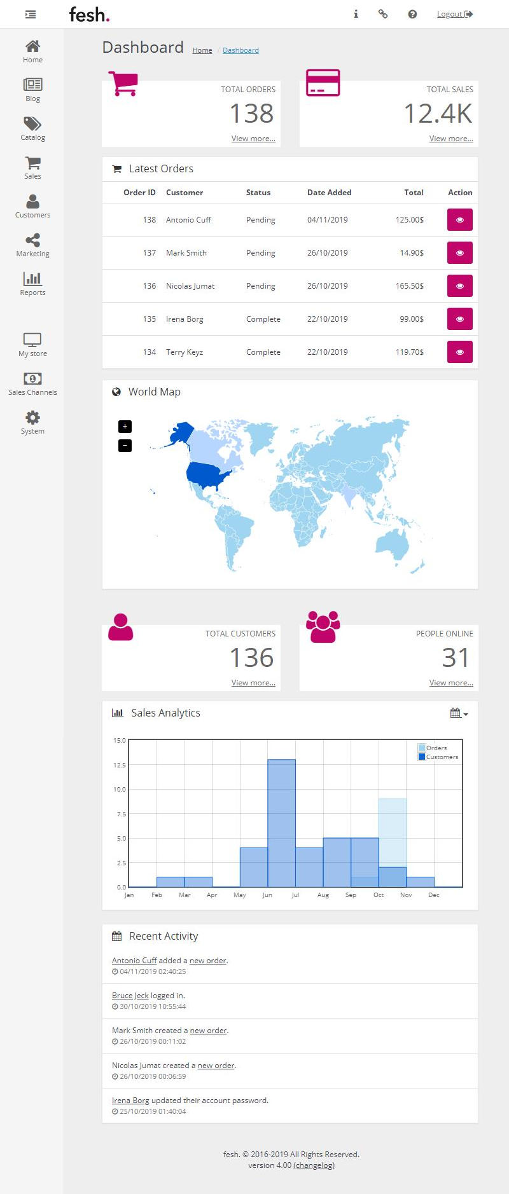Zoom out on the World Map
This screenshot has width=509, height=1194.
point(125,446)
